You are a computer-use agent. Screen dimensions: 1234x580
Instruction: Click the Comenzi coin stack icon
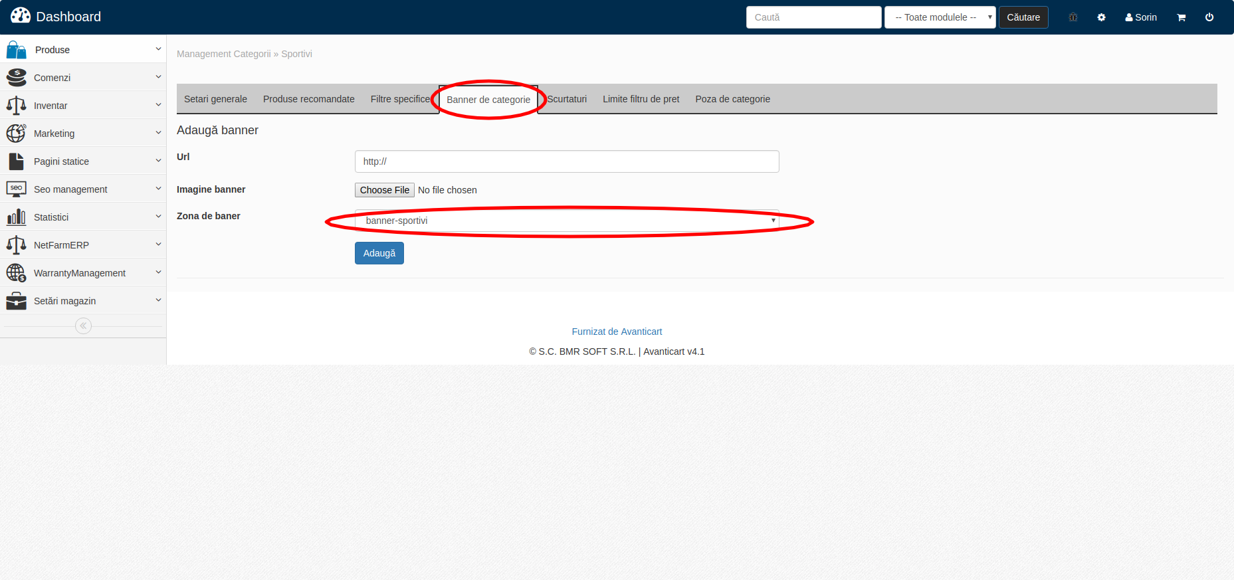pos(17,78)
